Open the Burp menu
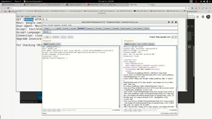212x119 pixels. click(45, 25)
